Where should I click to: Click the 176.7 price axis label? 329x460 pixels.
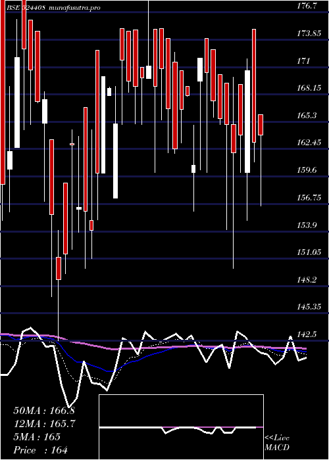coord(307,6)
